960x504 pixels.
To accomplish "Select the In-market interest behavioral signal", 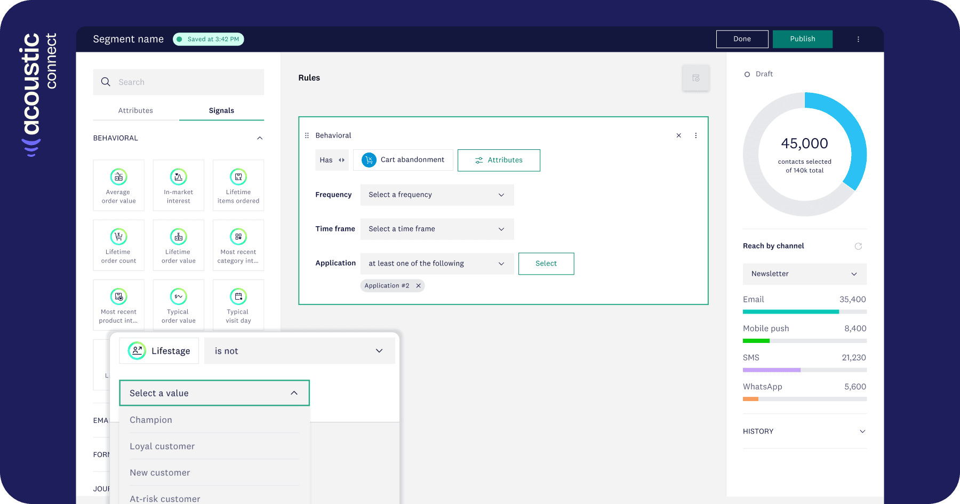I will pyautogui.click(x=178, y=185).
